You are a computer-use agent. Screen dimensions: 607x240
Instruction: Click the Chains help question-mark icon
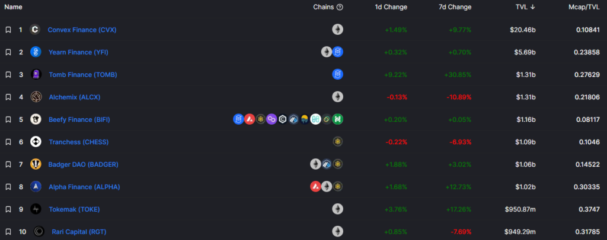pos(340,8)
